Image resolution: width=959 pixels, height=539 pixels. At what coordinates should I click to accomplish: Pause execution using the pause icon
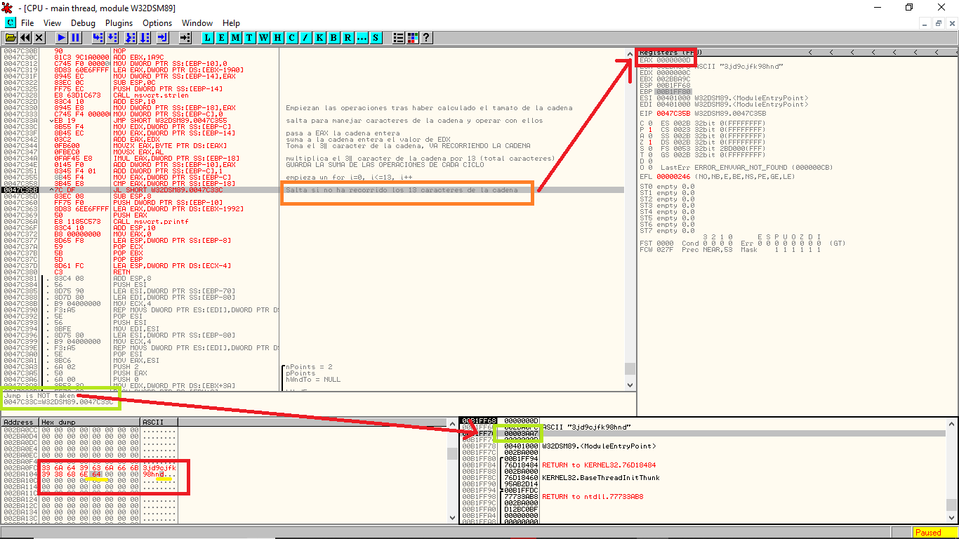tap(76, 37)
